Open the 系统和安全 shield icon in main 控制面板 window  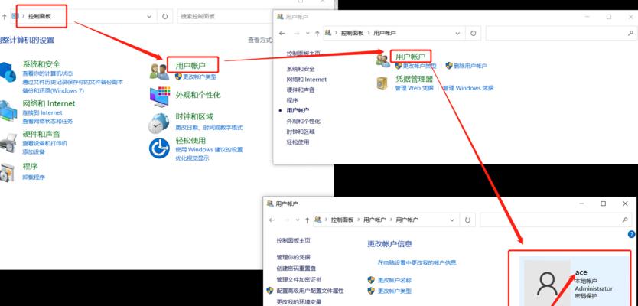(7, 72)
